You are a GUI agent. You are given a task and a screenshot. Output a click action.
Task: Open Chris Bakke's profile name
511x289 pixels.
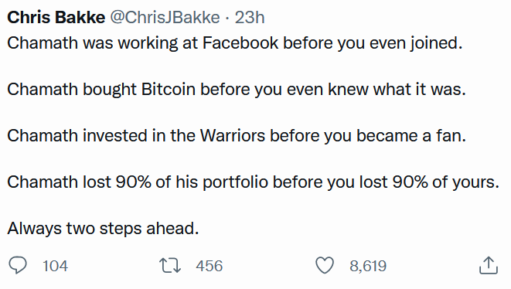tap(56, 17)
